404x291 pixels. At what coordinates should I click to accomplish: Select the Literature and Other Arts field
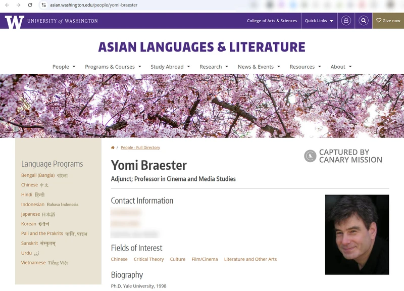pos(250,259)
